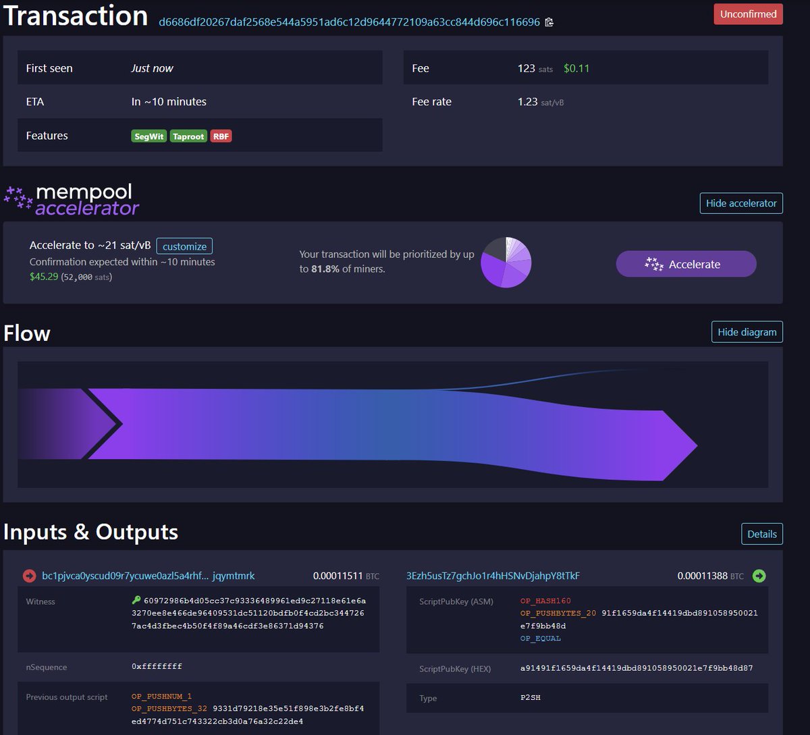Image resolution: width=810 pixels, height=735 pixels.
Task: Click the ScriptPubKey HEX value a91491f1659d
Action: [x=637, y=668]
